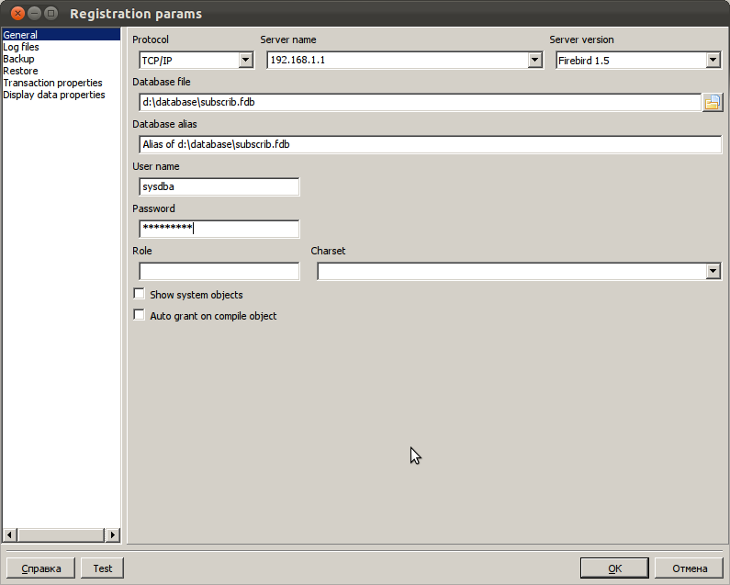
Task: Toggle Auto grant on compile object
Action: click(x=140, y=315)
